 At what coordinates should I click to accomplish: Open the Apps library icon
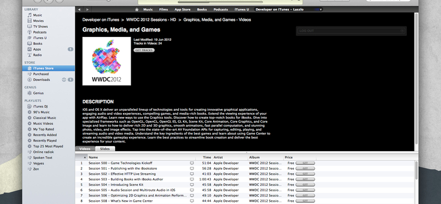pos(30,49)
